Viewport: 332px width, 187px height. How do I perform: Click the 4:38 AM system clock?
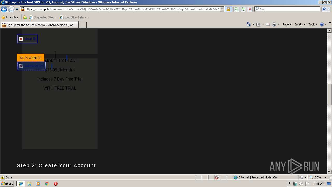pyautogui.click(x=319, y=184)
